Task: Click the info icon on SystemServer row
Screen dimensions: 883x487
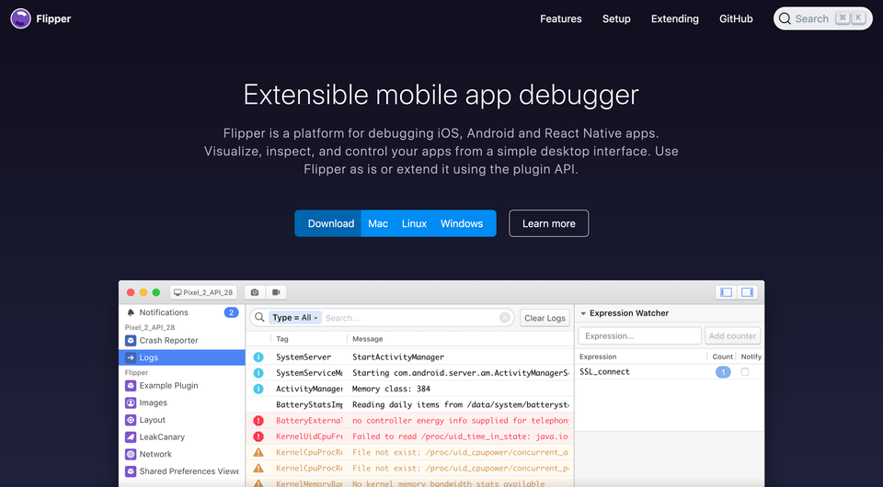Action: click(x=258, y=357)
